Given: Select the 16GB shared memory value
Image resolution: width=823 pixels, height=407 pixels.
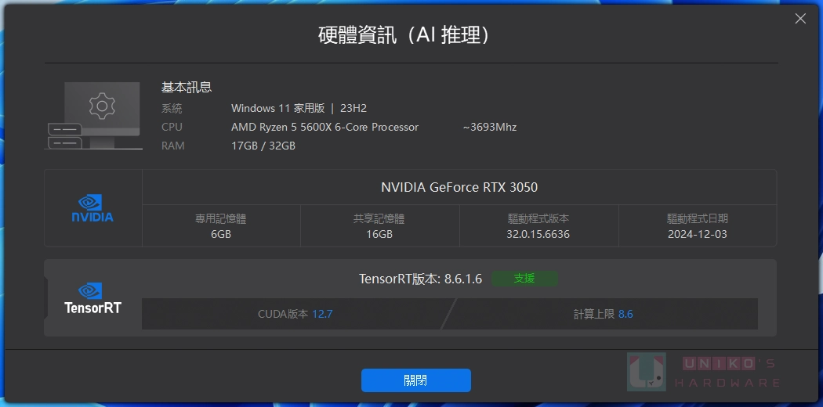Looking at the screenshot, I should pos(379,234).
